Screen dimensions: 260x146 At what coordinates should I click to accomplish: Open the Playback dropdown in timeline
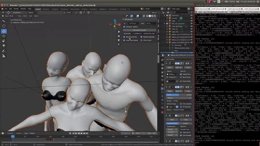pos(11,133)
